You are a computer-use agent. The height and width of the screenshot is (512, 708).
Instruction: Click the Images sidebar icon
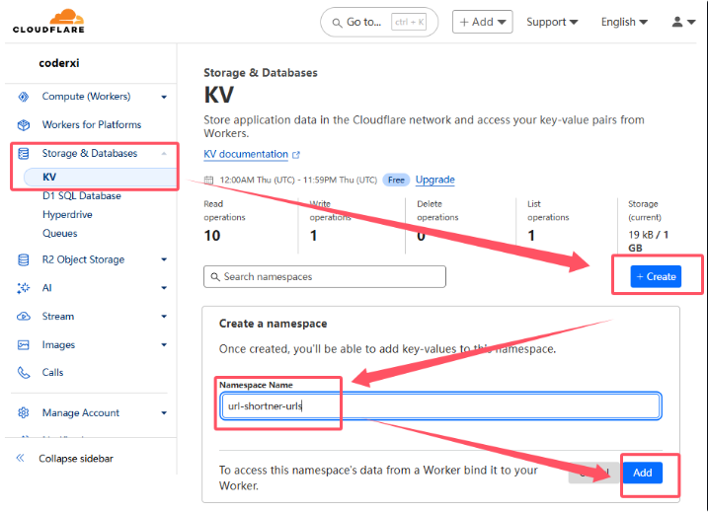tap(23, 345)
